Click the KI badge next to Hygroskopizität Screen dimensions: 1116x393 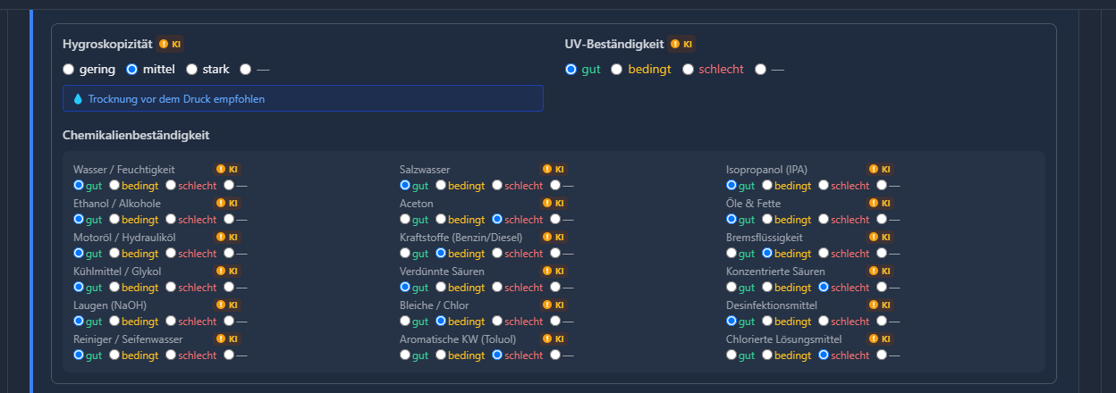pos(170,44)
